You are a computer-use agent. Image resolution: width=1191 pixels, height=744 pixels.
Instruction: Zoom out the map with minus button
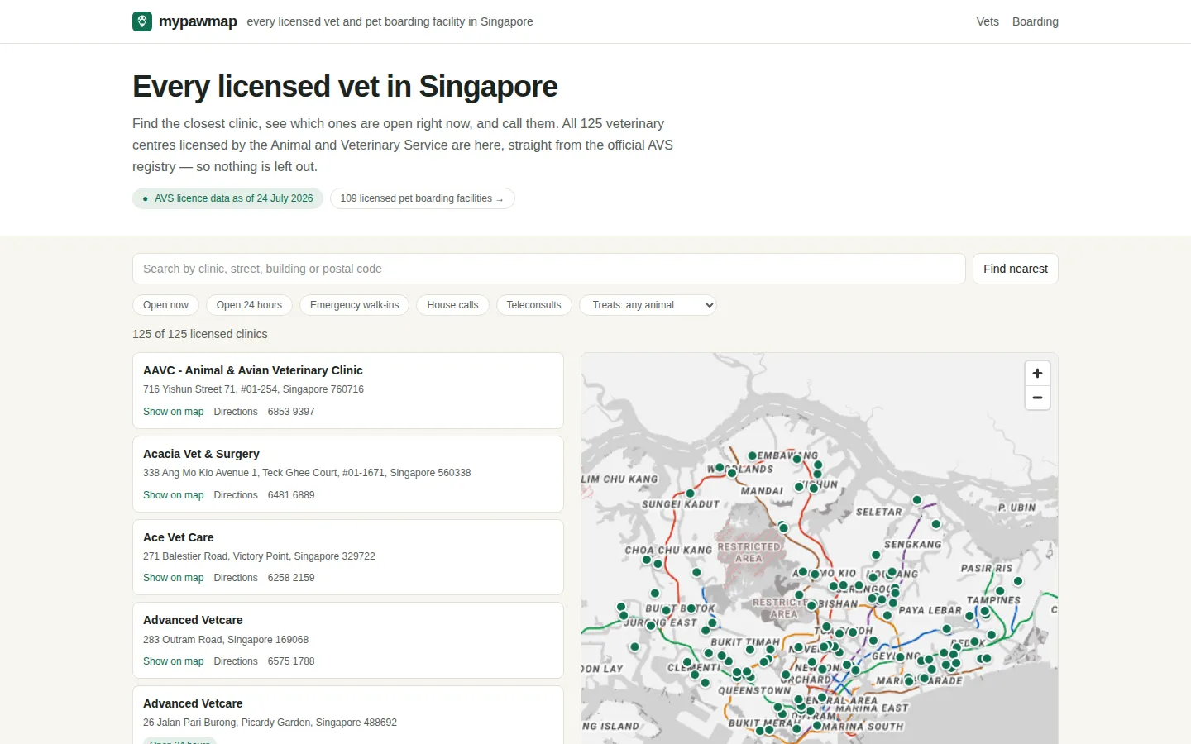(x=1037, y=398)
